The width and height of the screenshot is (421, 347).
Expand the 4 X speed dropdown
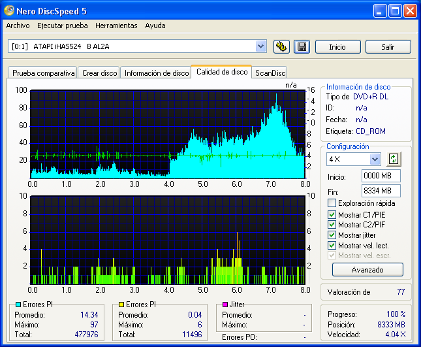375,159
